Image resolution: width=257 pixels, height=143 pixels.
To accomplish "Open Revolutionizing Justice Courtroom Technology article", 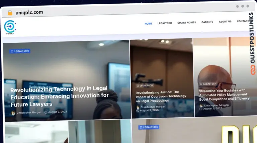I will [161, 96].
